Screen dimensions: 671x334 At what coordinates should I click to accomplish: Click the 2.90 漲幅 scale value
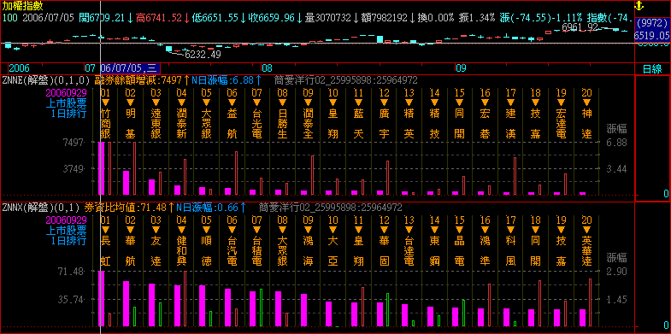(x=616, y=271)
